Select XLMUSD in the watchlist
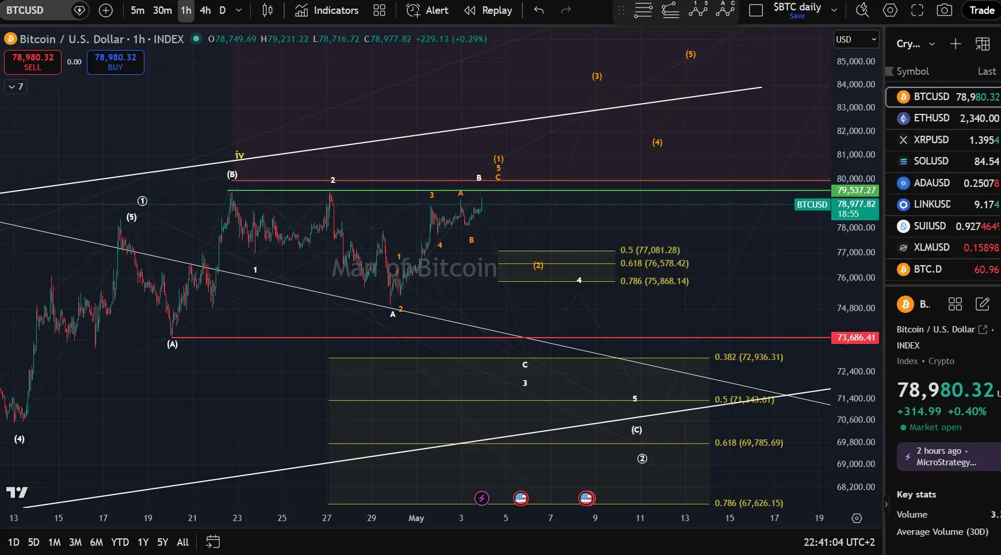This screenshot has width=1001, height=555. click(943, 247)
